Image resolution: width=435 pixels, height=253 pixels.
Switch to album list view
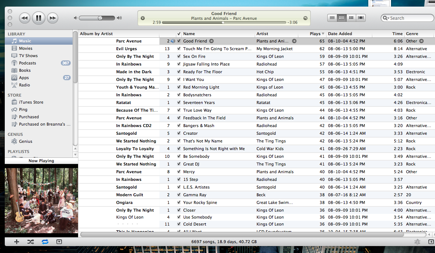[x=342, y=18]
